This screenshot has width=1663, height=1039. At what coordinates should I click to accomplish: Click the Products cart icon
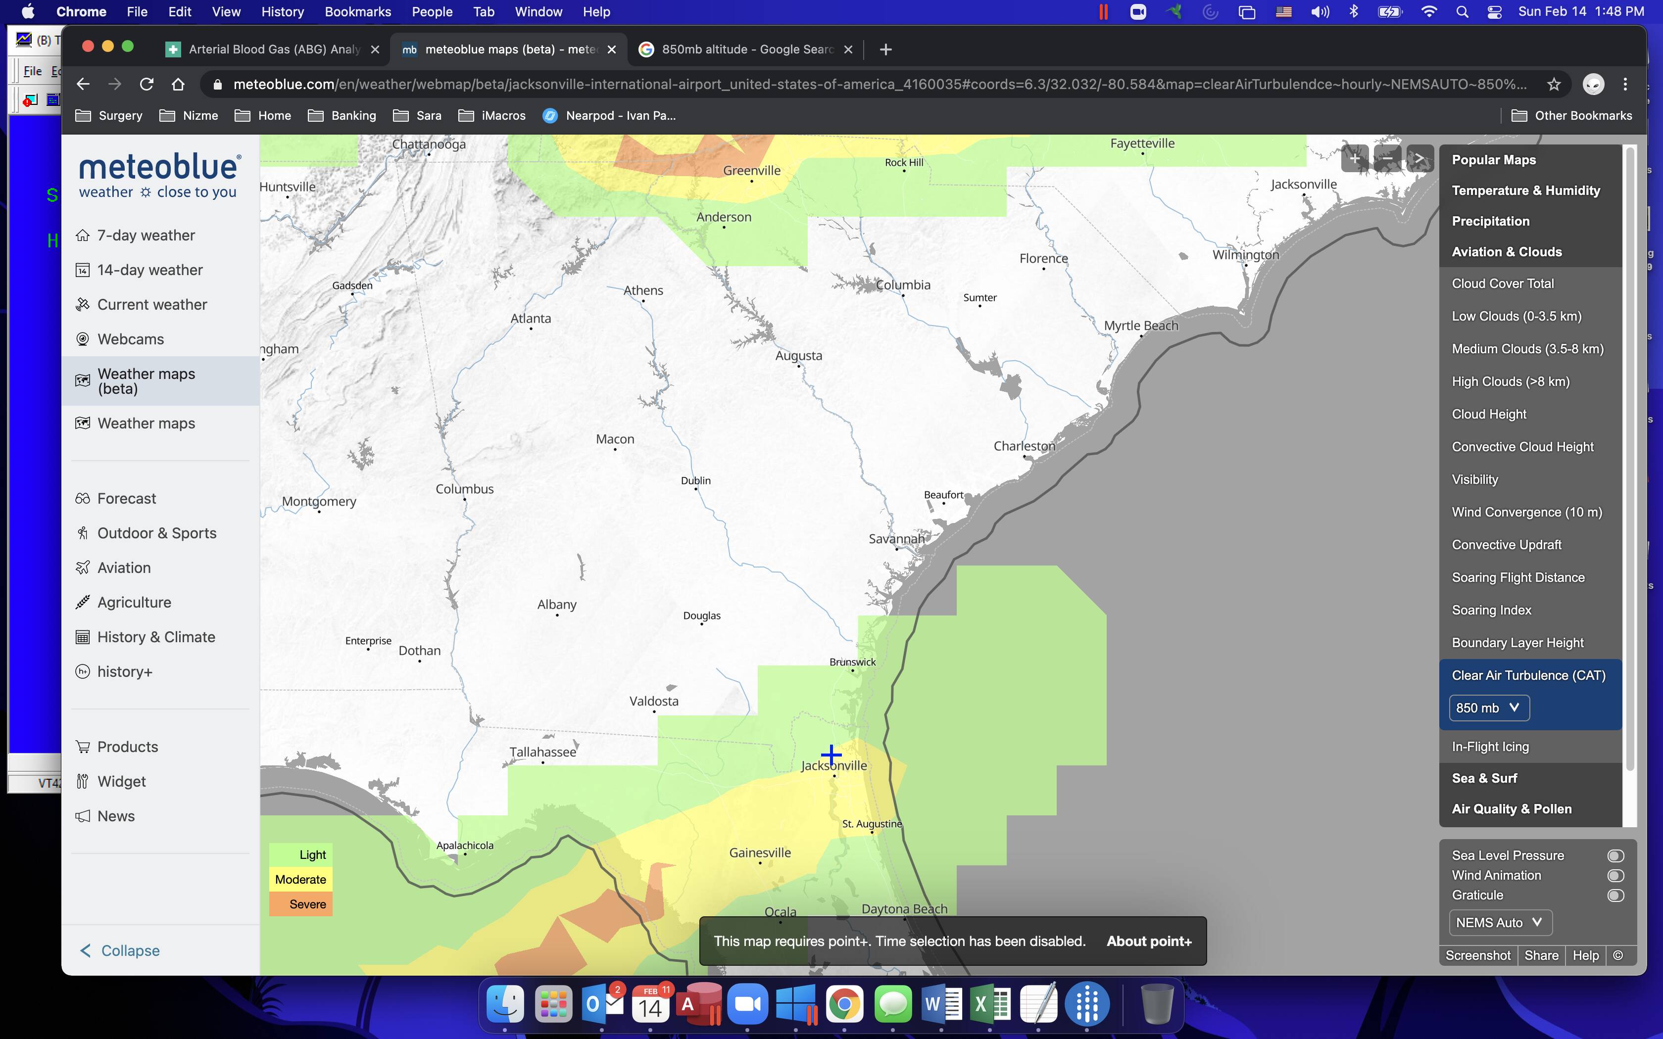[x=83, y=746]
